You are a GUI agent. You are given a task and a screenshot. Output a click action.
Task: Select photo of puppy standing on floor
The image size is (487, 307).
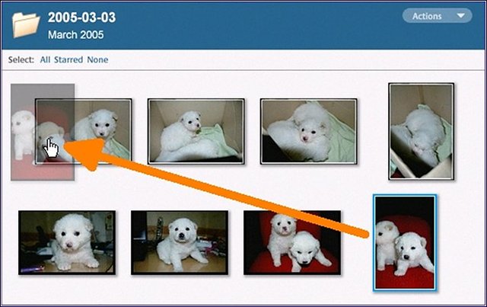[x=180, y=242]
